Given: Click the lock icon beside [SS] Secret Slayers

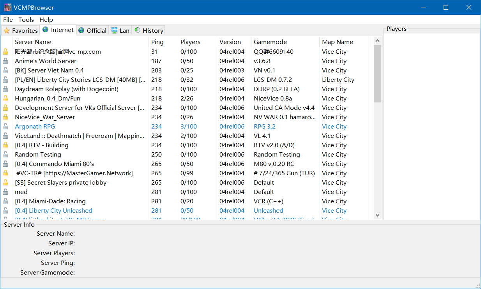Looking at the screenshot, I should (5, 182).
